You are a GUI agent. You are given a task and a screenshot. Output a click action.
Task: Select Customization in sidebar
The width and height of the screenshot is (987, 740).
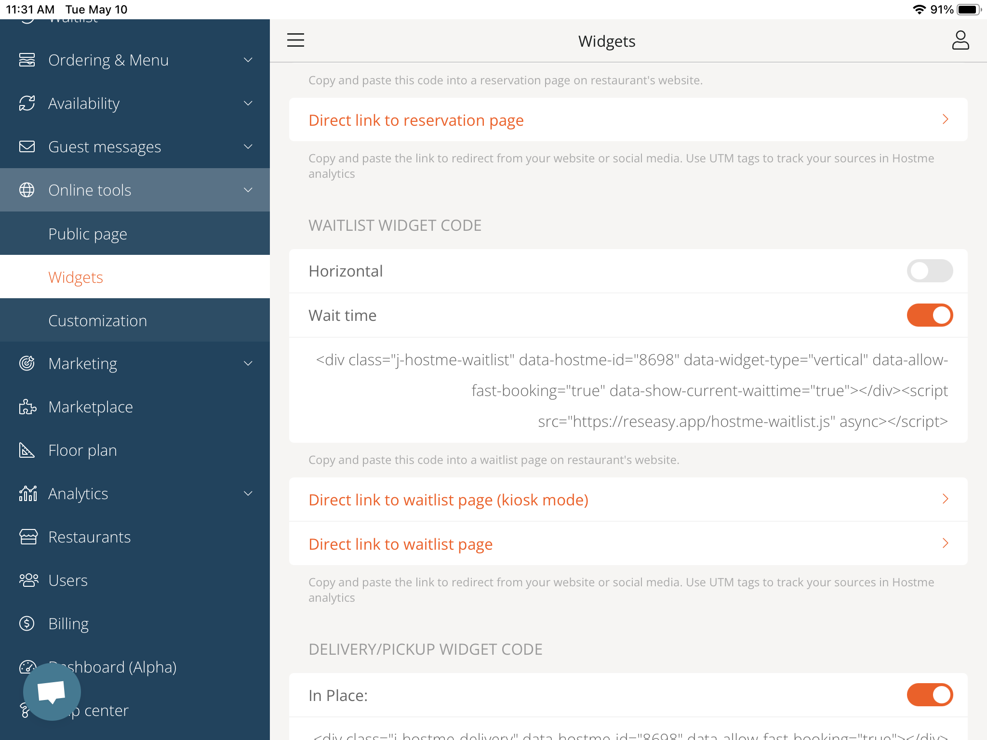[97, 320]
